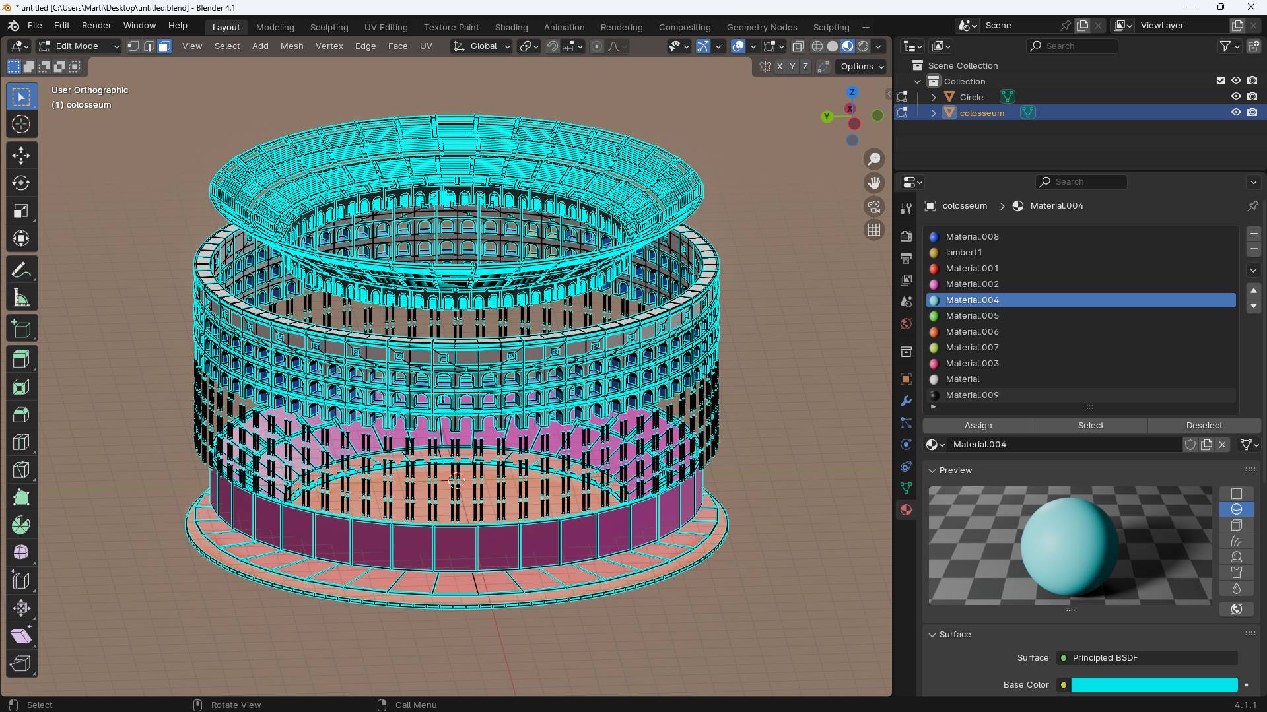
Task: Select the Shear tool
Action: [x=21, y=636]
